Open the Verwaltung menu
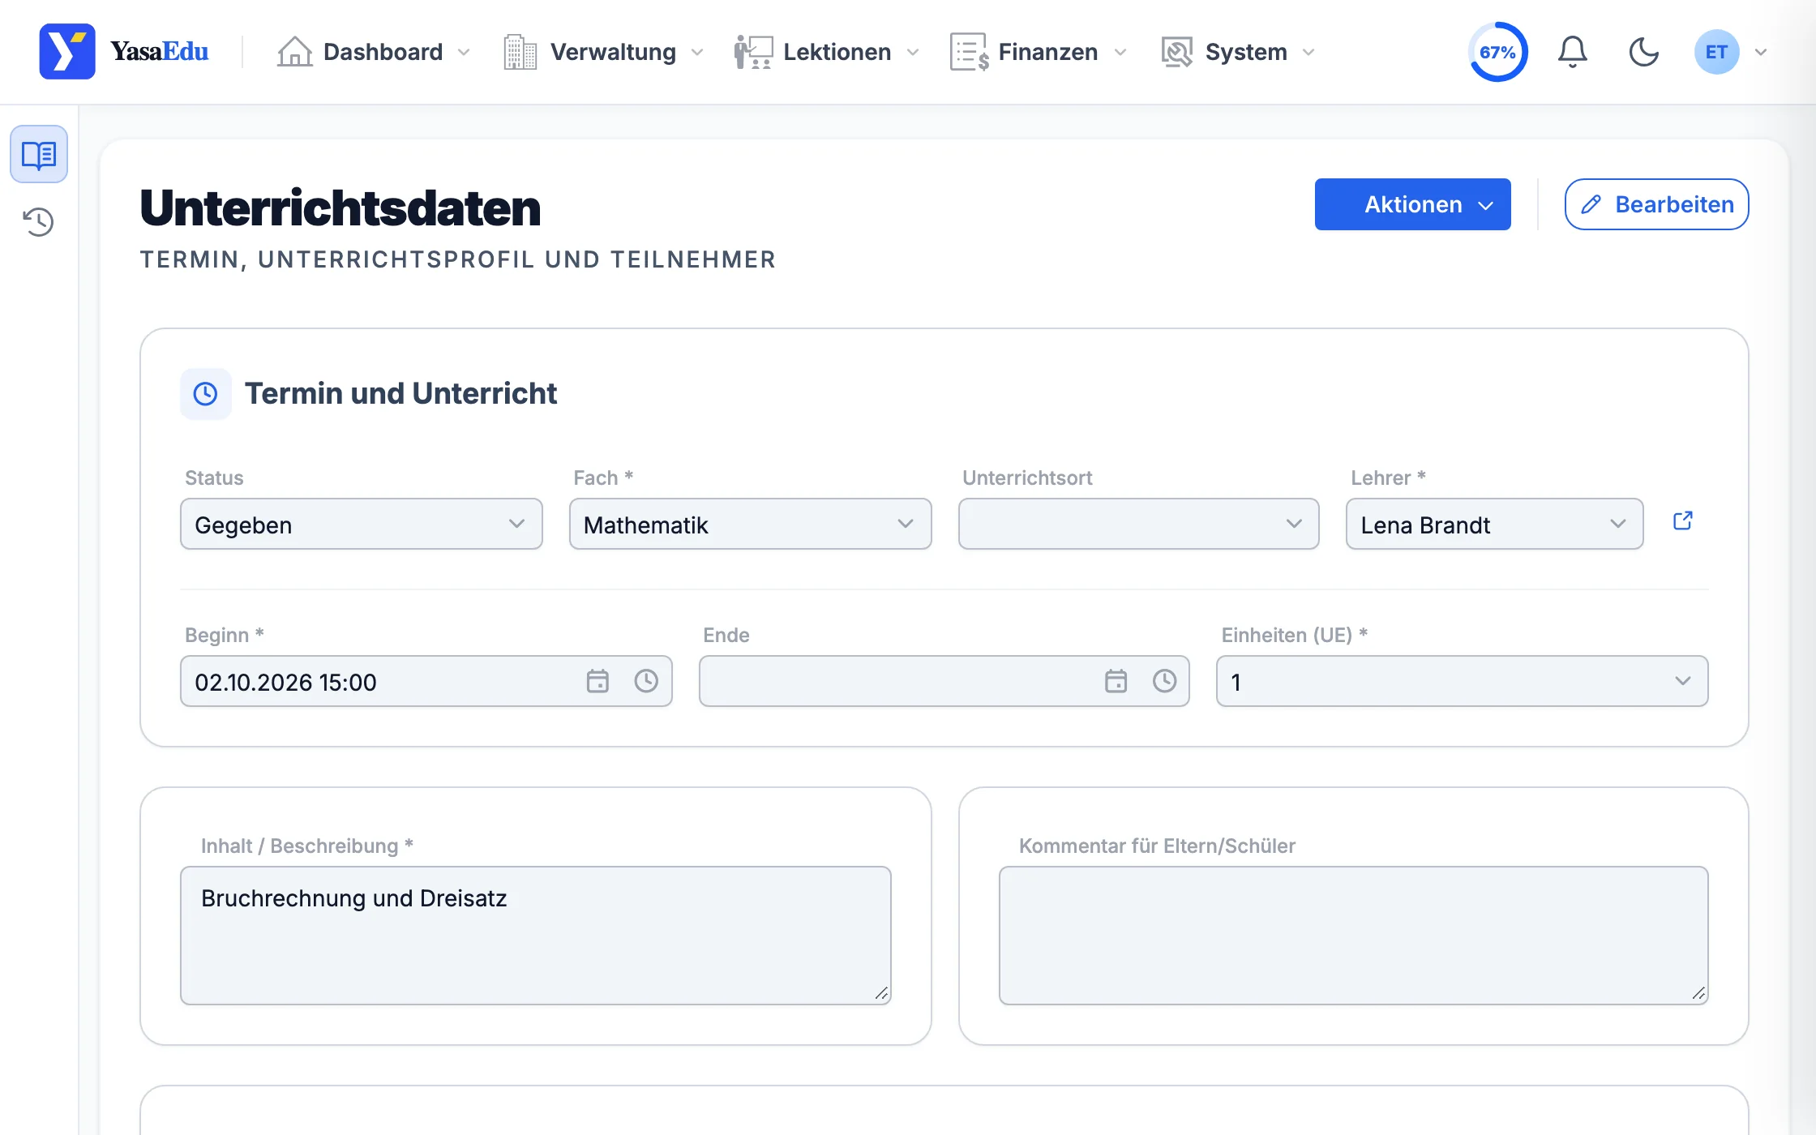This screenshot has width=1816, height=1135. (603, 52)
